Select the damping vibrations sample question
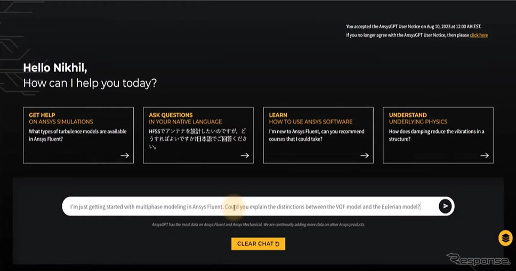This screenshot has width=516, height=271. coord(437,135)
